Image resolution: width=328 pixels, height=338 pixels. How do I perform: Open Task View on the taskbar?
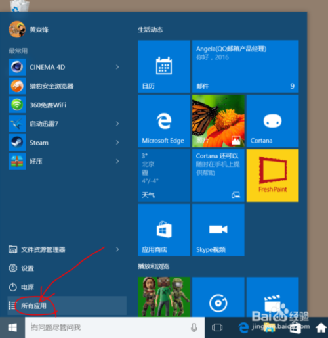coord(217,327)
